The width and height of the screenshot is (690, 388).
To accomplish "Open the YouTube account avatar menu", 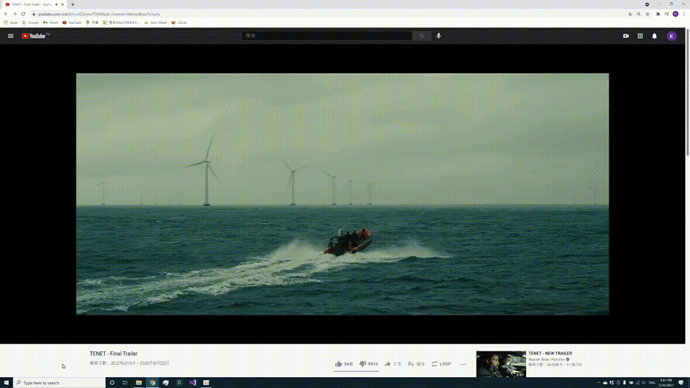I will [671, 36].
